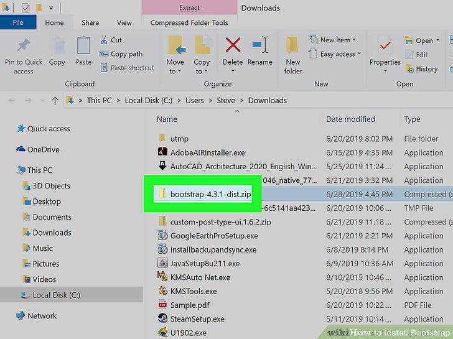Click the Copy icon in Clipboard group
Viewport: 453px width, 339px height.
point(57,45)
